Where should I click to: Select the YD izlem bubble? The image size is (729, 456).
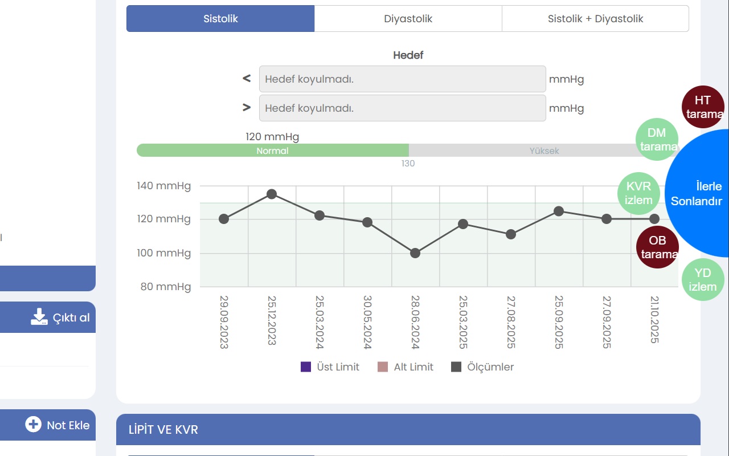point(703,280)
